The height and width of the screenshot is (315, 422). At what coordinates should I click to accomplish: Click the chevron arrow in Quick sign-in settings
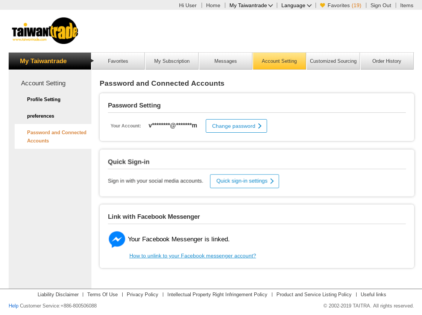tap(272, 181)
